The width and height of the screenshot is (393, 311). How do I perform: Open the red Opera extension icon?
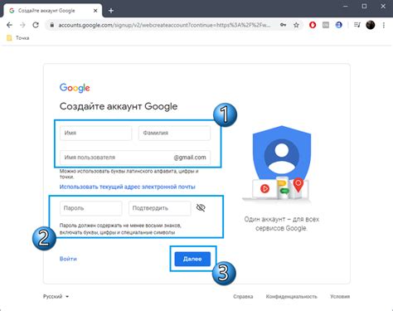click(313, 25)
